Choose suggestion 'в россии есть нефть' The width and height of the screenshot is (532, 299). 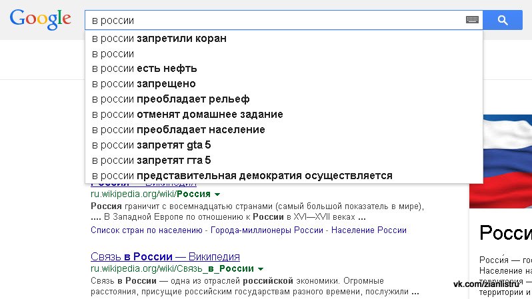(144, 69)
